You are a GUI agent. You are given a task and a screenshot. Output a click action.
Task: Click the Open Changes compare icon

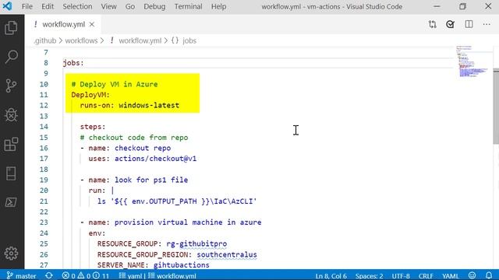point(432,24)
